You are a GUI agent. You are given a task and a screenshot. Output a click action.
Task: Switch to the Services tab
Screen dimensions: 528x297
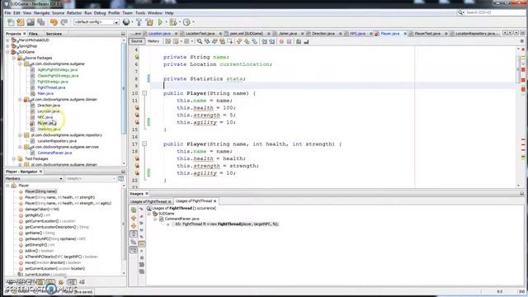[54, 34]
